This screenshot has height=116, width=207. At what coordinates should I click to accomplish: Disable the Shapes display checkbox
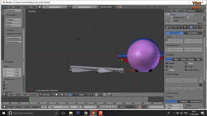click(167, 70)
